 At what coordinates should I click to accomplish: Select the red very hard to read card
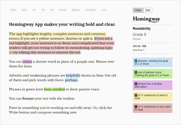click(153, 108)
